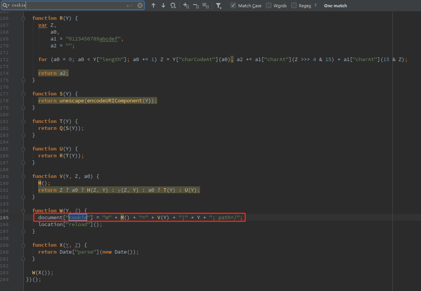Uncheck the Match Case checkbox

pyautogui.click(x=233, y=6)
